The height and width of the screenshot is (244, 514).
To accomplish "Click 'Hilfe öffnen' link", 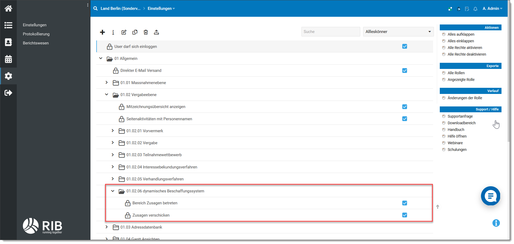I will point(457,136).
